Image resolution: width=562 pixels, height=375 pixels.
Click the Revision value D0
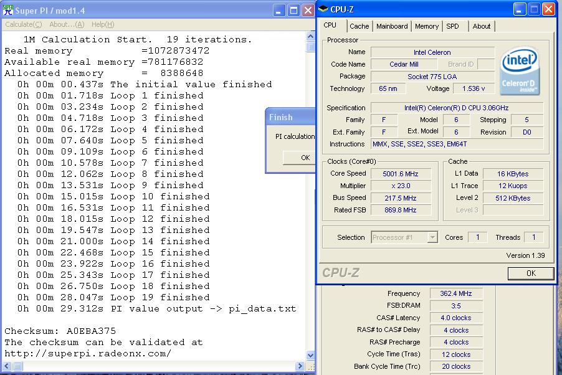(x=526, y=132)
